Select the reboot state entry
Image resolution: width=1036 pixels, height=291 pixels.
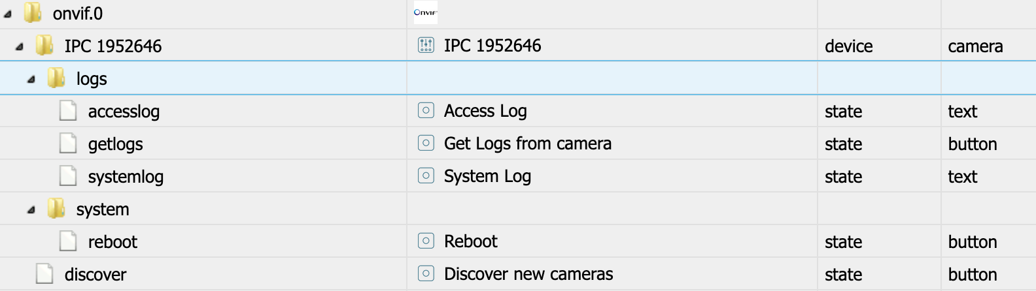(112, 242)
